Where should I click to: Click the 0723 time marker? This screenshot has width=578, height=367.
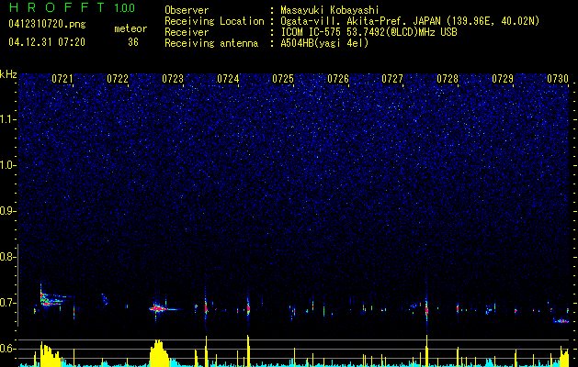click(x=173, y=79)
